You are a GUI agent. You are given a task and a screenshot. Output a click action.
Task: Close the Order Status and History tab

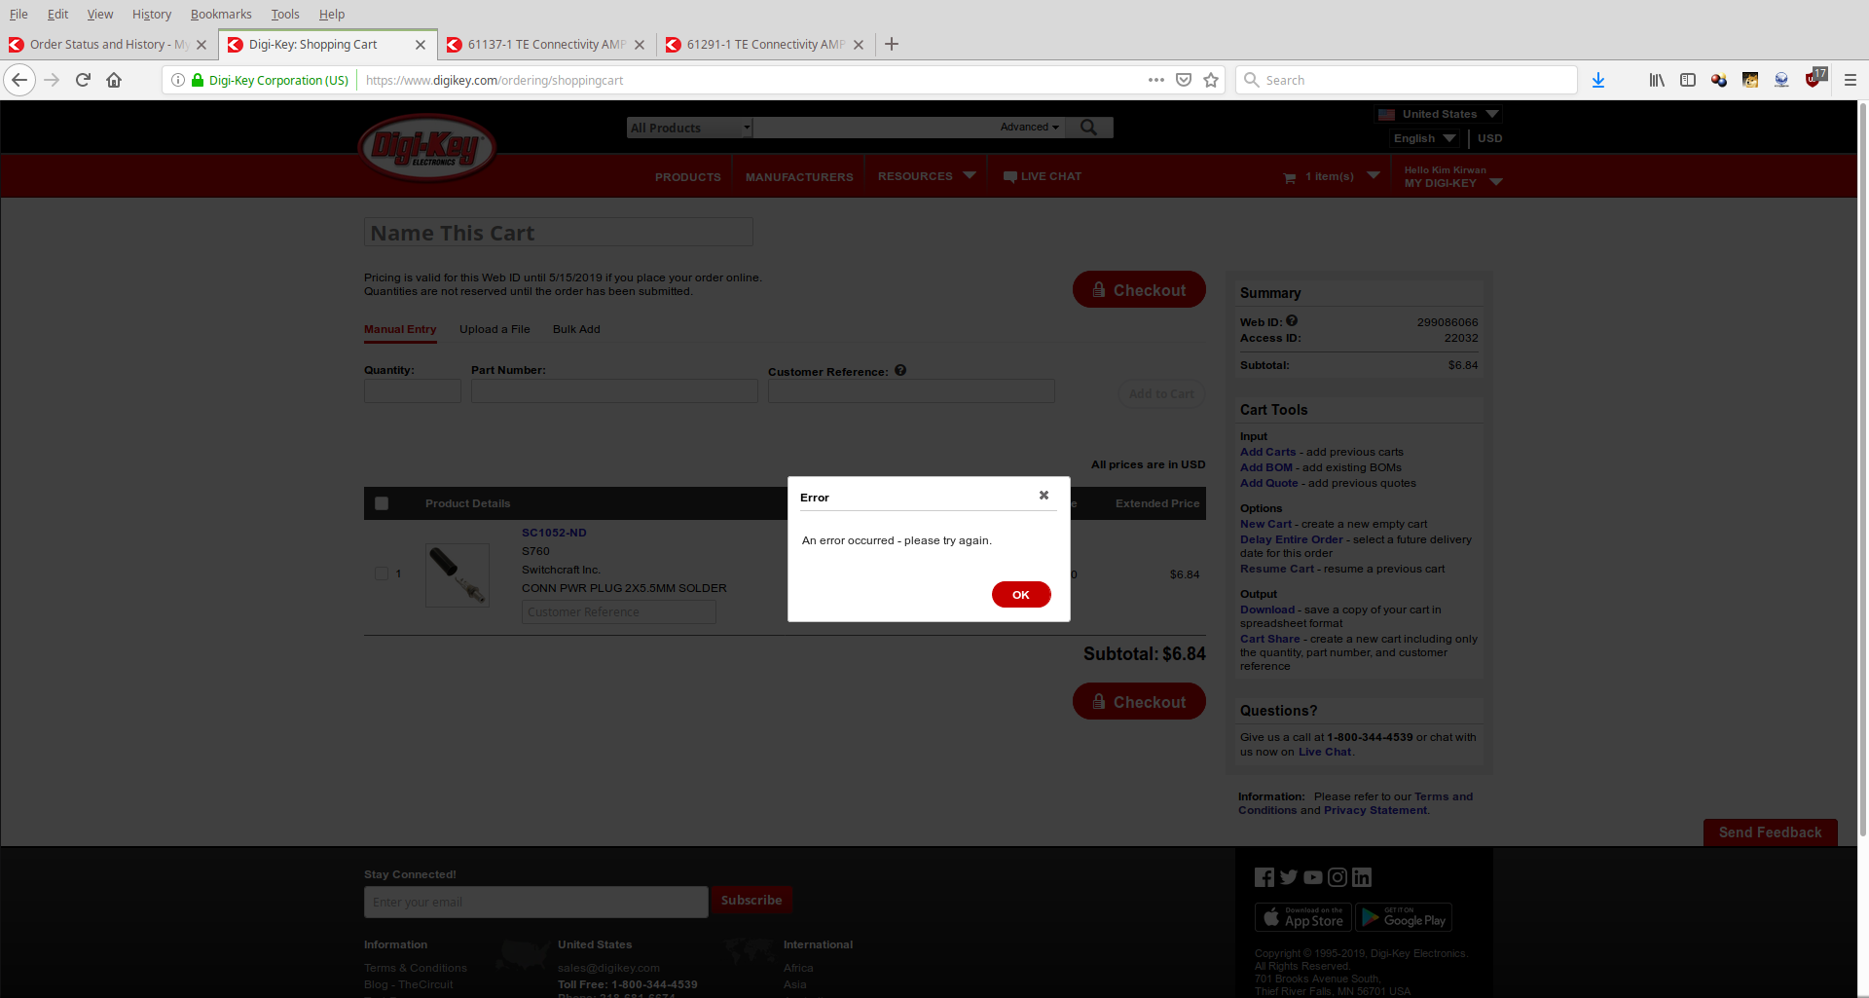pos(202,45)
